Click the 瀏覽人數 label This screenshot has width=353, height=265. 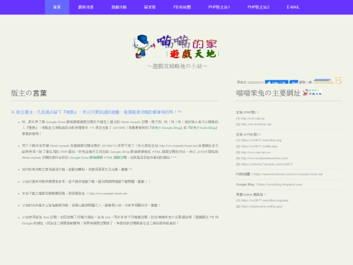pyautogui.click(x=305, y=82)
